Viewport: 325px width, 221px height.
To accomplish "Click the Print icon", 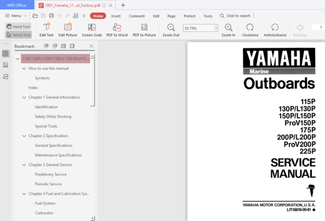I will click(x=51, y=16).
